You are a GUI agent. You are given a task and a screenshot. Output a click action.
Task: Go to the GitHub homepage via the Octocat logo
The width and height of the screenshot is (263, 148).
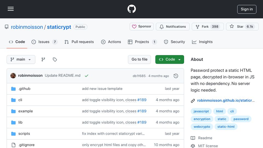click(x=131, y=9)
